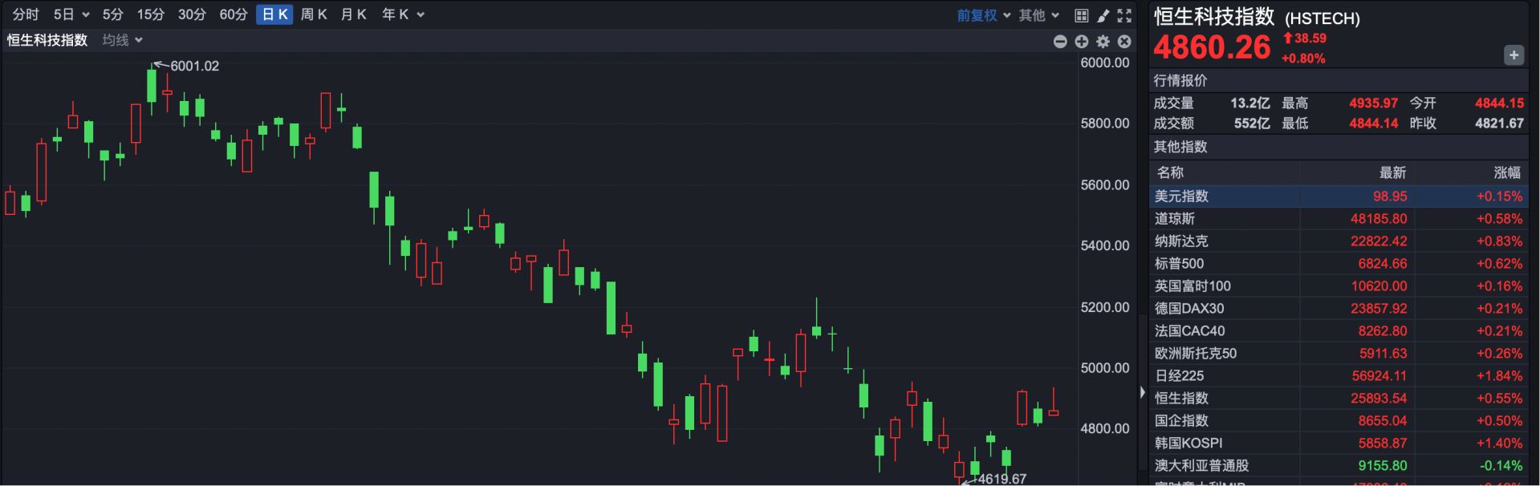Viewport: 1540px width, 486px height.
Task: Zoom out chart with minus icon
Action: point(1060,41)
